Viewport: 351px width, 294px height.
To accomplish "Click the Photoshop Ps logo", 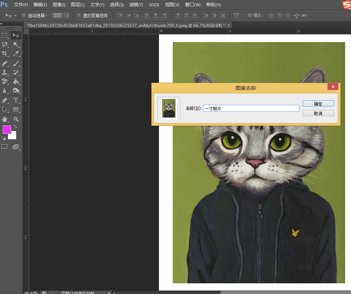I will click(x=4, y=4).
